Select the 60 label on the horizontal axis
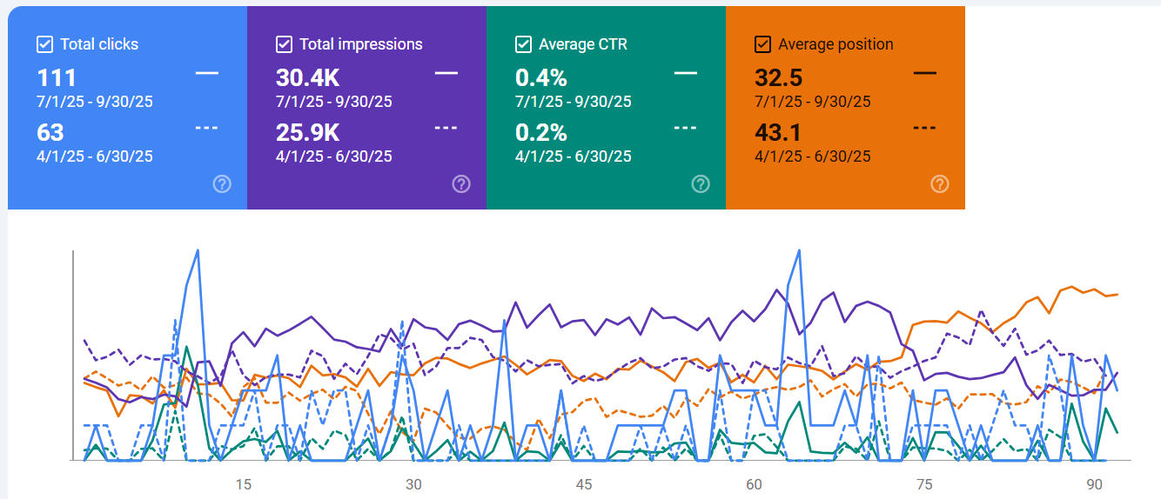The image size is (1161, 499). coord(754,484)
